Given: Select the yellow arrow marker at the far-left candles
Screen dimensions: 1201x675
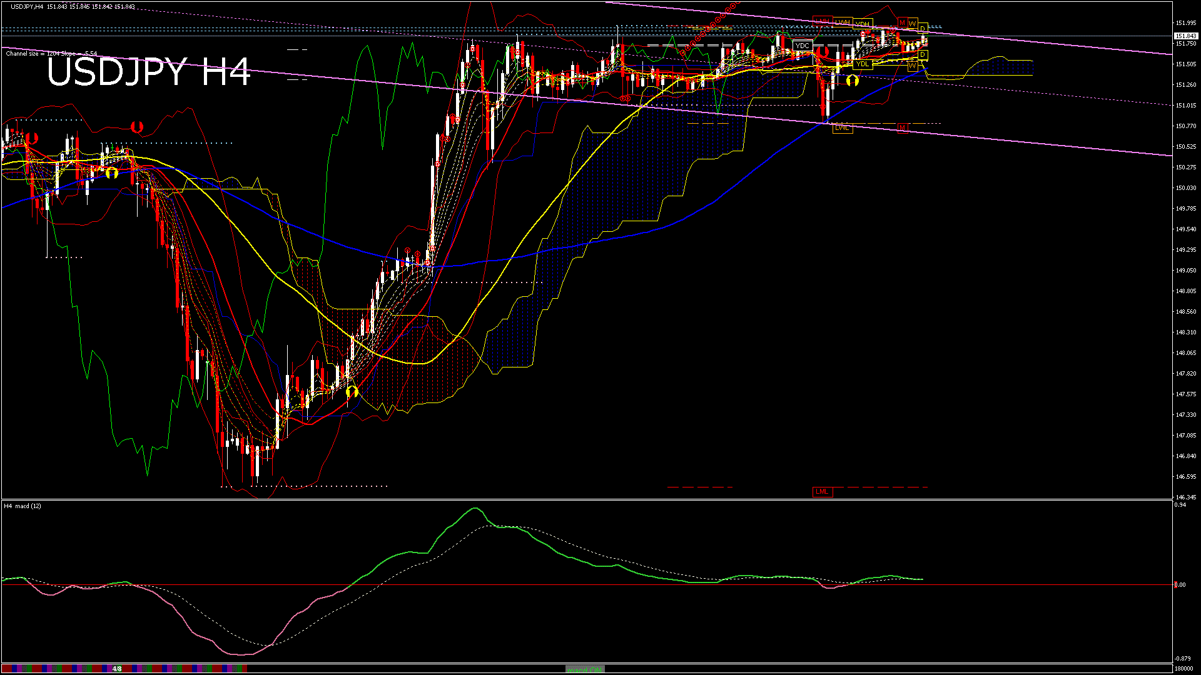Looking at the screenshot, I should [111, 172].
